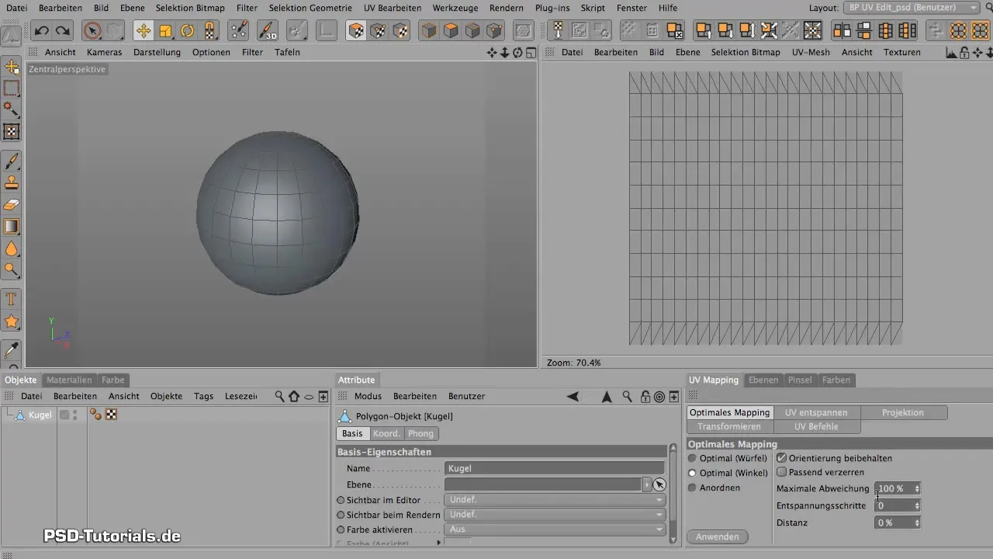
Task: Select the Text tool in left palette
Action: pos(12,299)
